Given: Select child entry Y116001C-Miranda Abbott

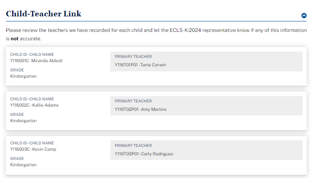Looking at the screenshot, I should coord(36,60).
